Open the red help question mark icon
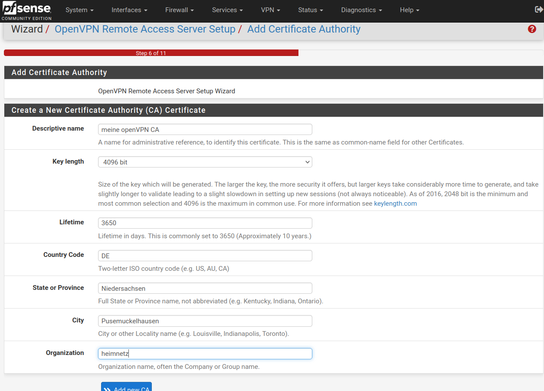Screen dimensions: 544x391 532,29
